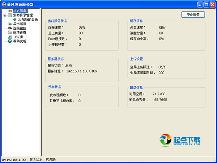Click the 读盘总量 label
Image resolution: width=217 pixels, height=163 pixels.
tap(138, 33)
